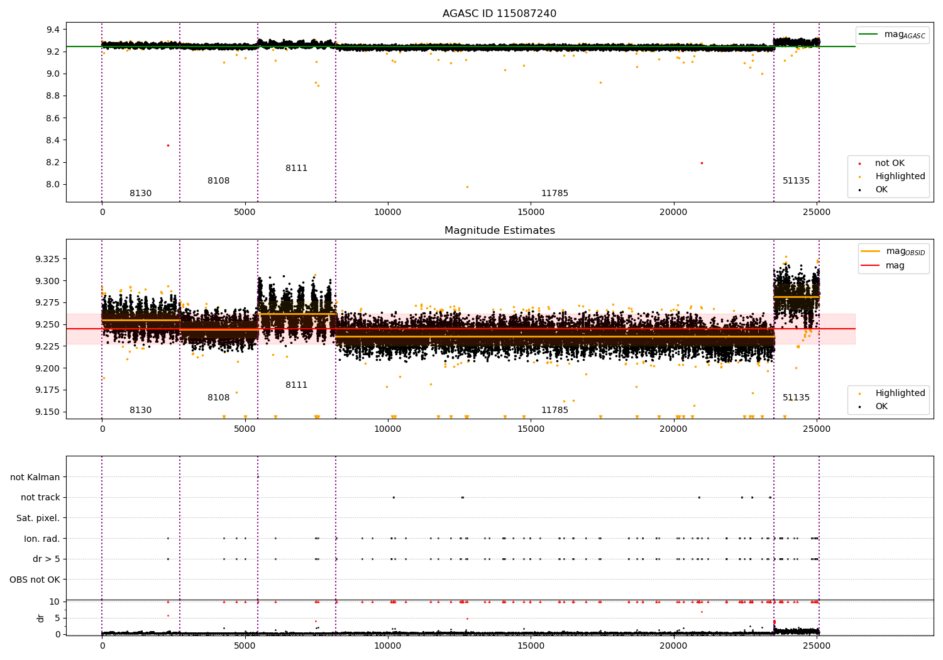Screen dimensions: 943x660
Task: Click the 9.325 y-axis tick label
Action: (47, 259)
